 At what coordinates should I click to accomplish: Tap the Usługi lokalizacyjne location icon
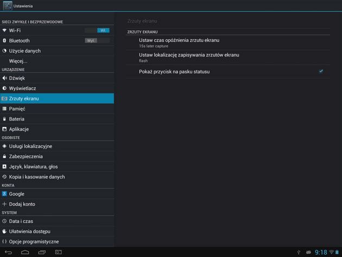click(x=4, y=146)
